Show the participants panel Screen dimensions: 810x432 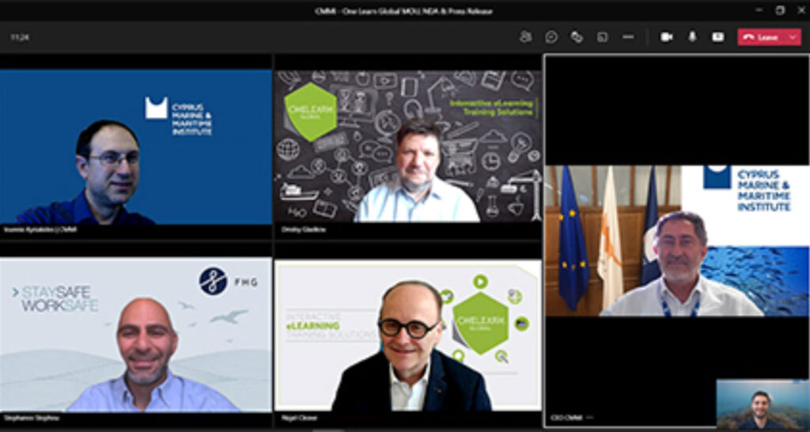(x=525, y=36)
